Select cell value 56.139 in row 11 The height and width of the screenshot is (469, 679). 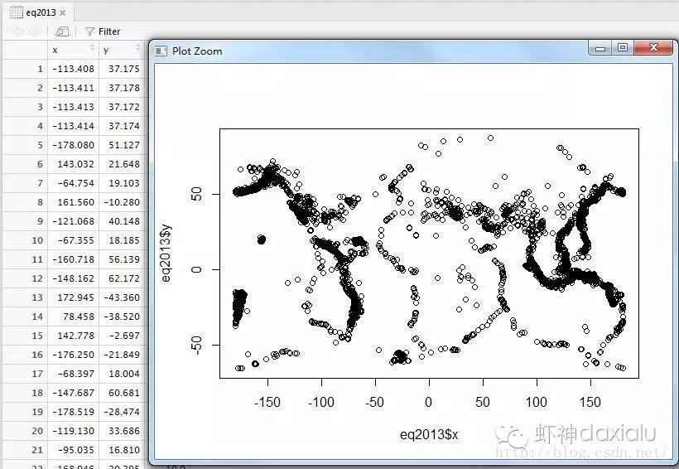(x=124, y=259)
